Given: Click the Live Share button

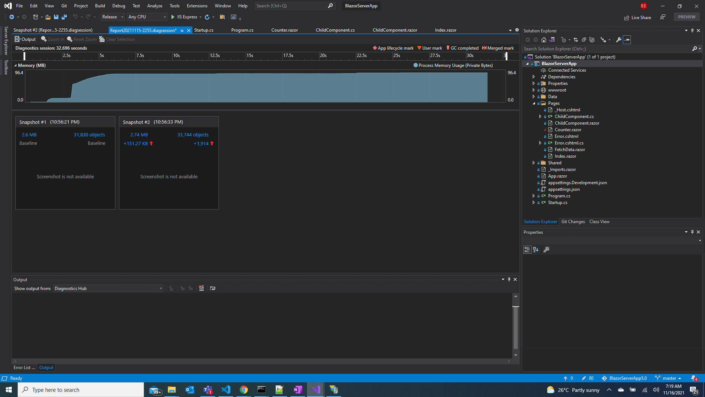Looking at the screenshot, I should click(x=638, y=17).
